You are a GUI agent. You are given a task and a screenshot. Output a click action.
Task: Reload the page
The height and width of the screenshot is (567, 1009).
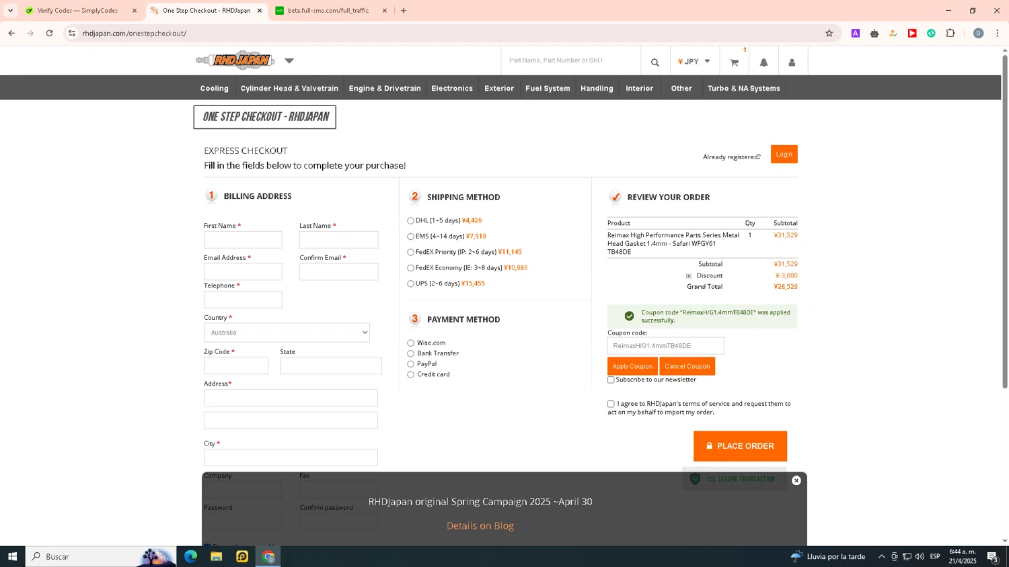pyautogui.click(x=49, y=33)
